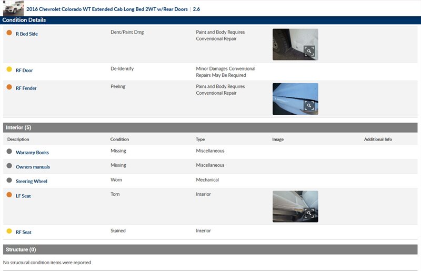Open the RF Door link

[x=24, y=71]
